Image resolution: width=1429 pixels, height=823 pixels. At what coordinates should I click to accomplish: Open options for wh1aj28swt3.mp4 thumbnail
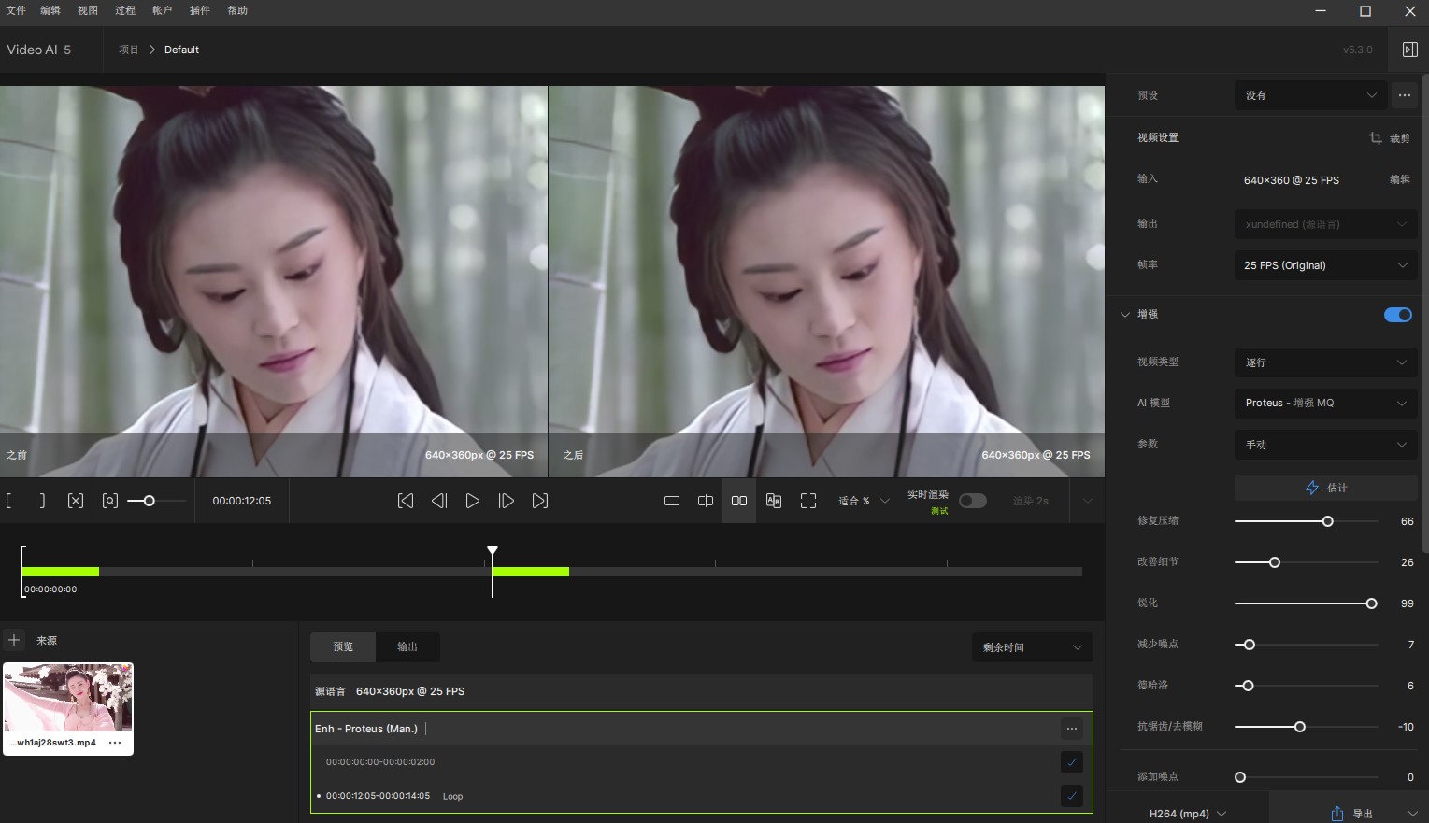115,743
